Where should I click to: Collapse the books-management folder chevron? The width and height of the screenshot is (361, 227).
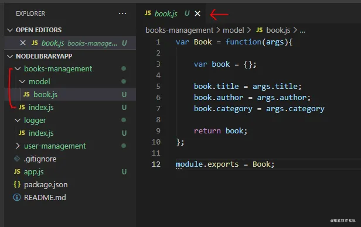coord(18,68)
